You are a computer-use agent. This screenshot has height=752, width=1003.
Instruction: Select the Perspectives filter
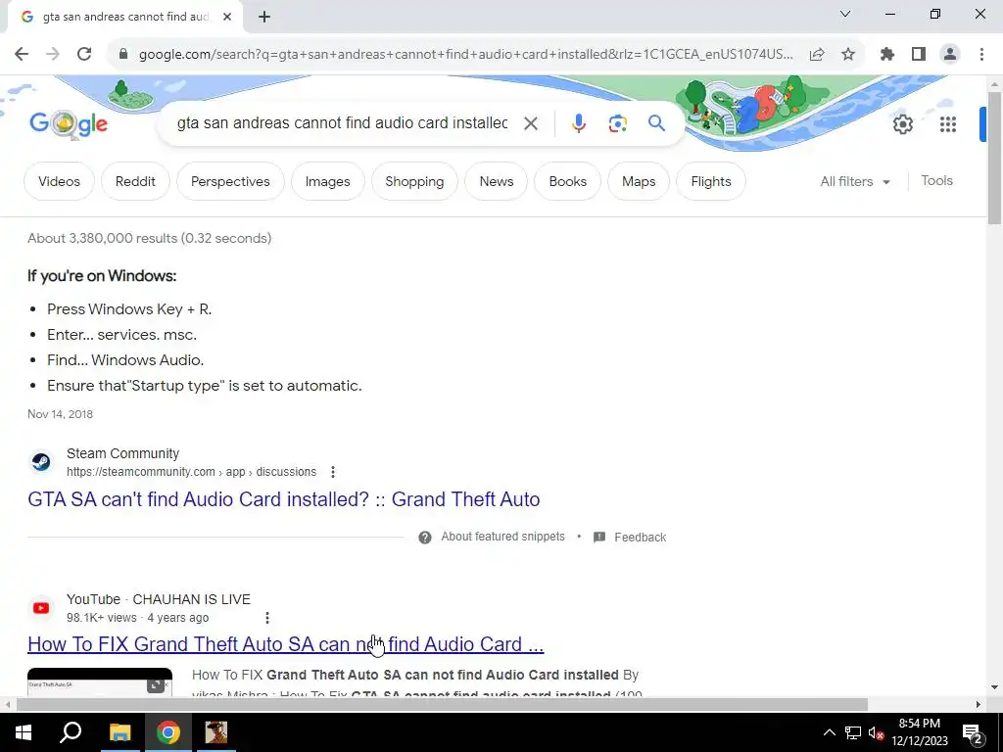(230, 181)
